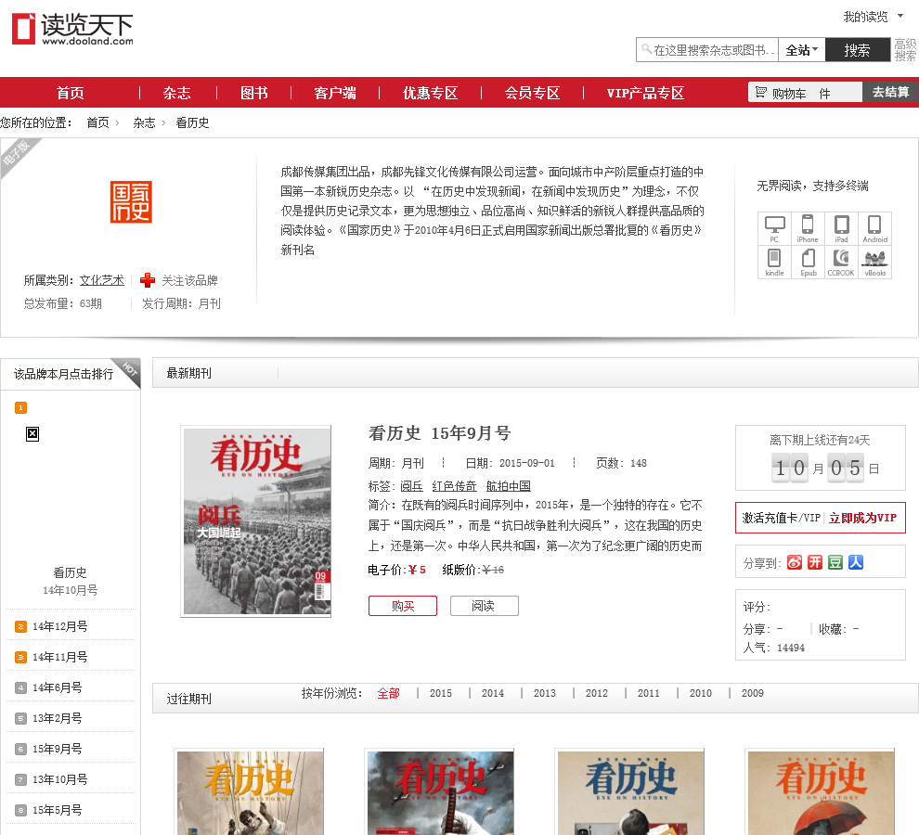Open the 全站 search scope dropdown
This screenshot has width=919, height=835.
(x=802, y=50)
